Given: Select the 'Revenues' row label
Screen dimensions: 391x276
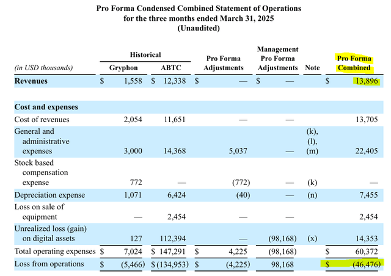Looking at the screenshot, I should coord(31,81).
